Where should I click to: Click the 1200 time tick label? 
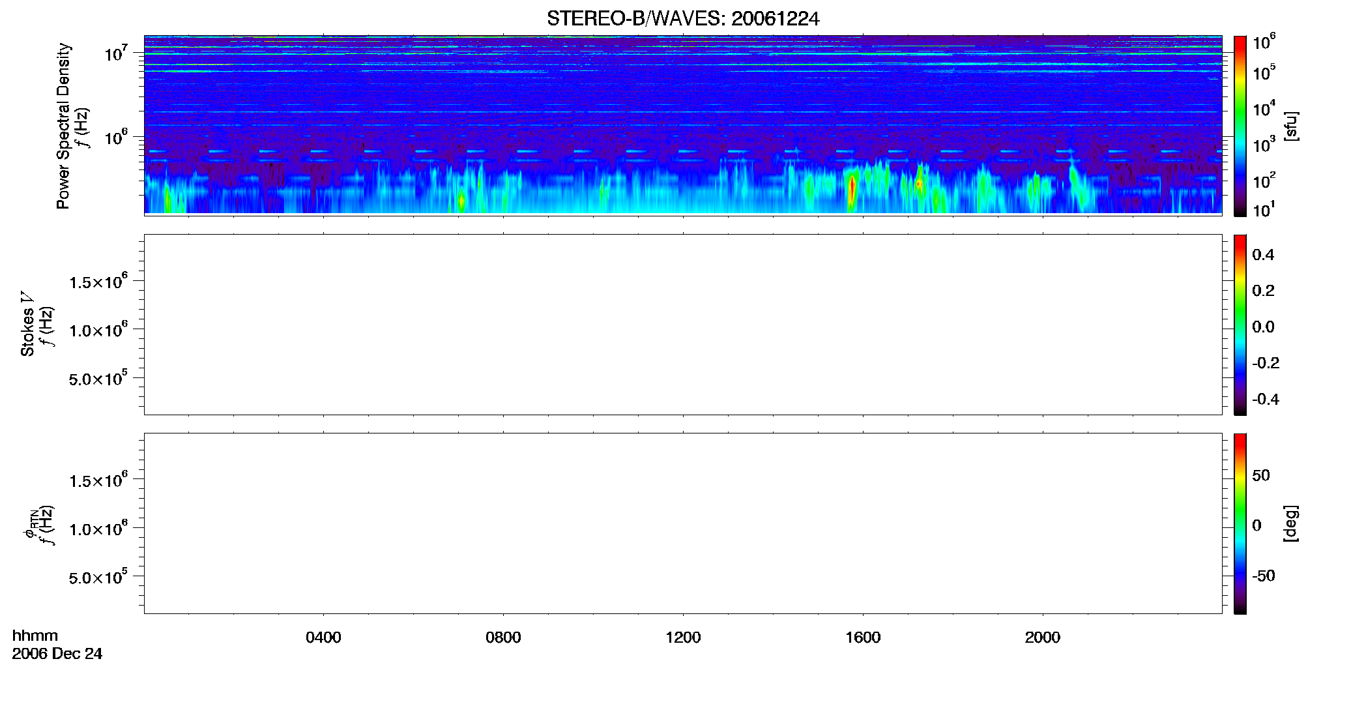point(683,638)
